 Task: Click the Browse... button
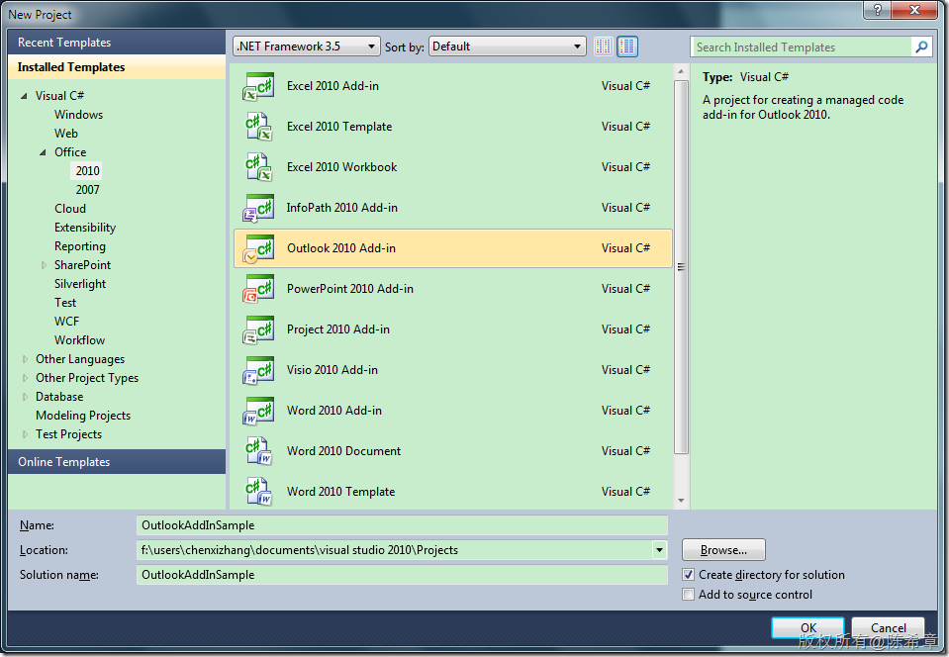pyautogui.click(x=723, y=550)
